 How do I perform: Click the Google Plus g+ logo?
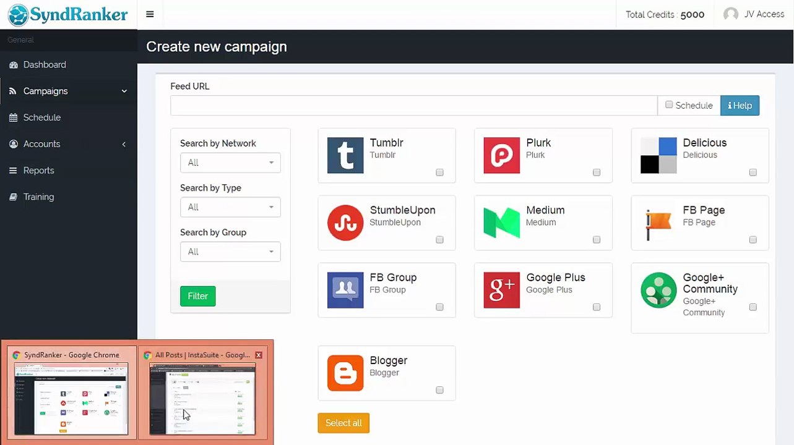pyautogui.click(x=502, y=290)
